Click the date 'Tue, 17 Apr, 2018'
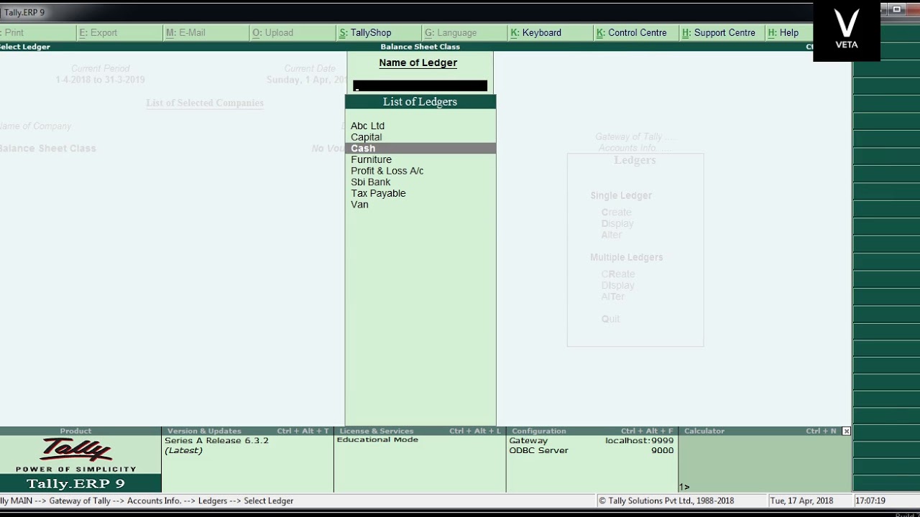The width and height of the screenshot is (920, 517). pyautogui.click(x=801, y=500)
